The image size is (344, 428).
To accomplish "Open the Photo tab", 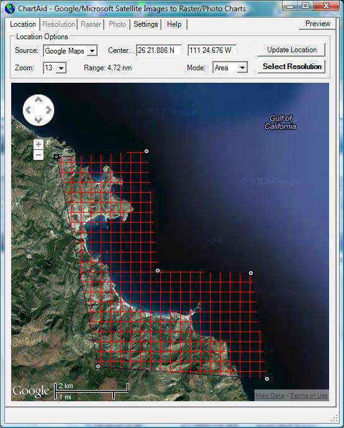I will click(117, 24).
